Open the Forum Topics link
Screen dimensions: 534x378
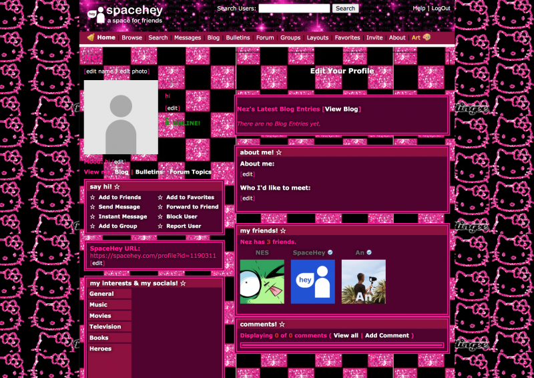click(x=190, y=172)
